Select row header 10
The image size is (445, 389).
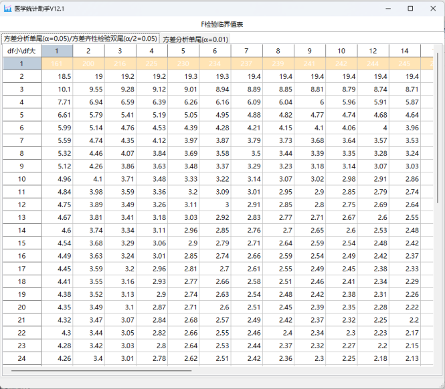22,179
